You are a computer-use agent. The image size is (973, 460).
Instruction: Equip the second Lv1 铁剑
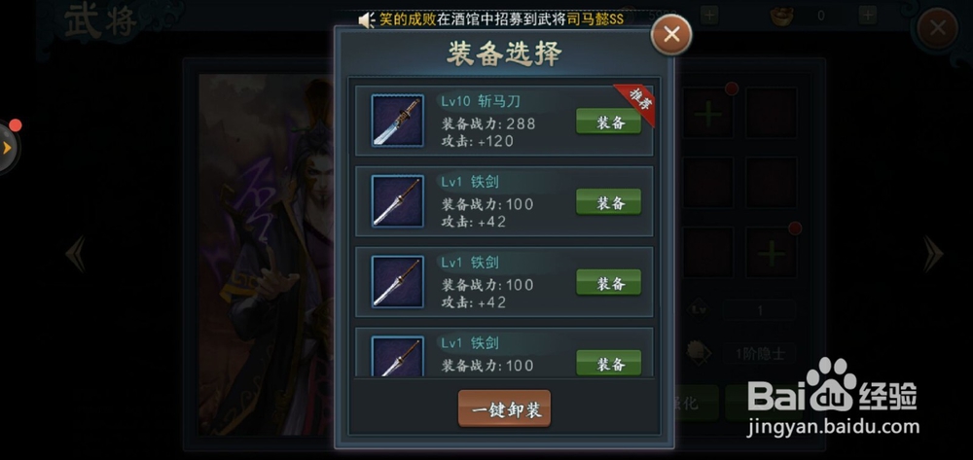[x=608, y=283]
